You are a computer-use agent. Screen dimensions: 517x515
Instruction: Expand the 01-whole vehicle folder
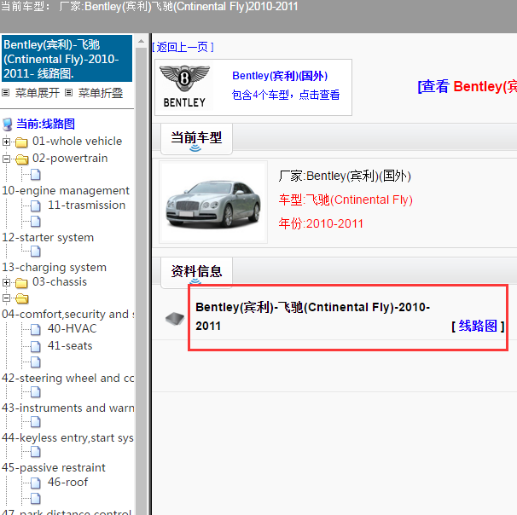[6, 142]
